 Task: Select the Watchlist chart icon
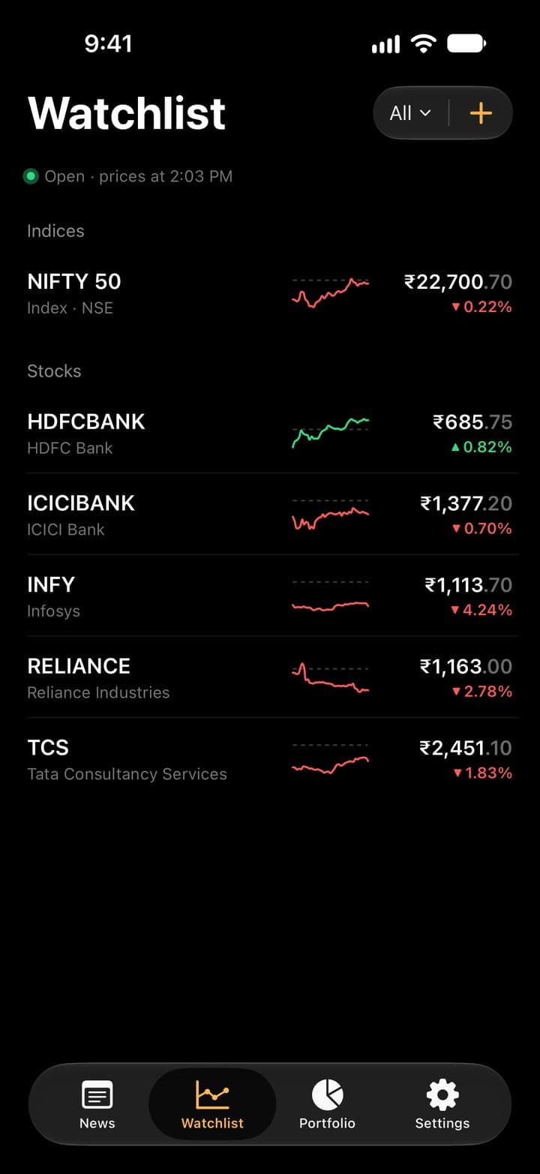coord(212,1095)
